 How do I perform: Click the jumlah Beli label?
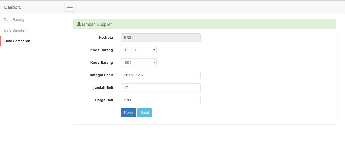103,88
